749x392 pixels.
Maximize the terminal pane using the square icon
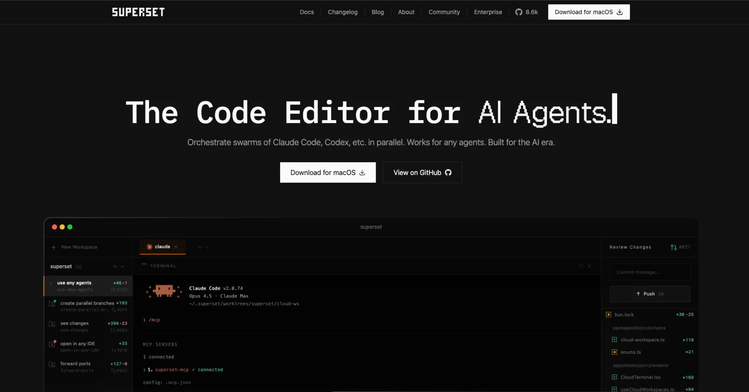(581, 266)
